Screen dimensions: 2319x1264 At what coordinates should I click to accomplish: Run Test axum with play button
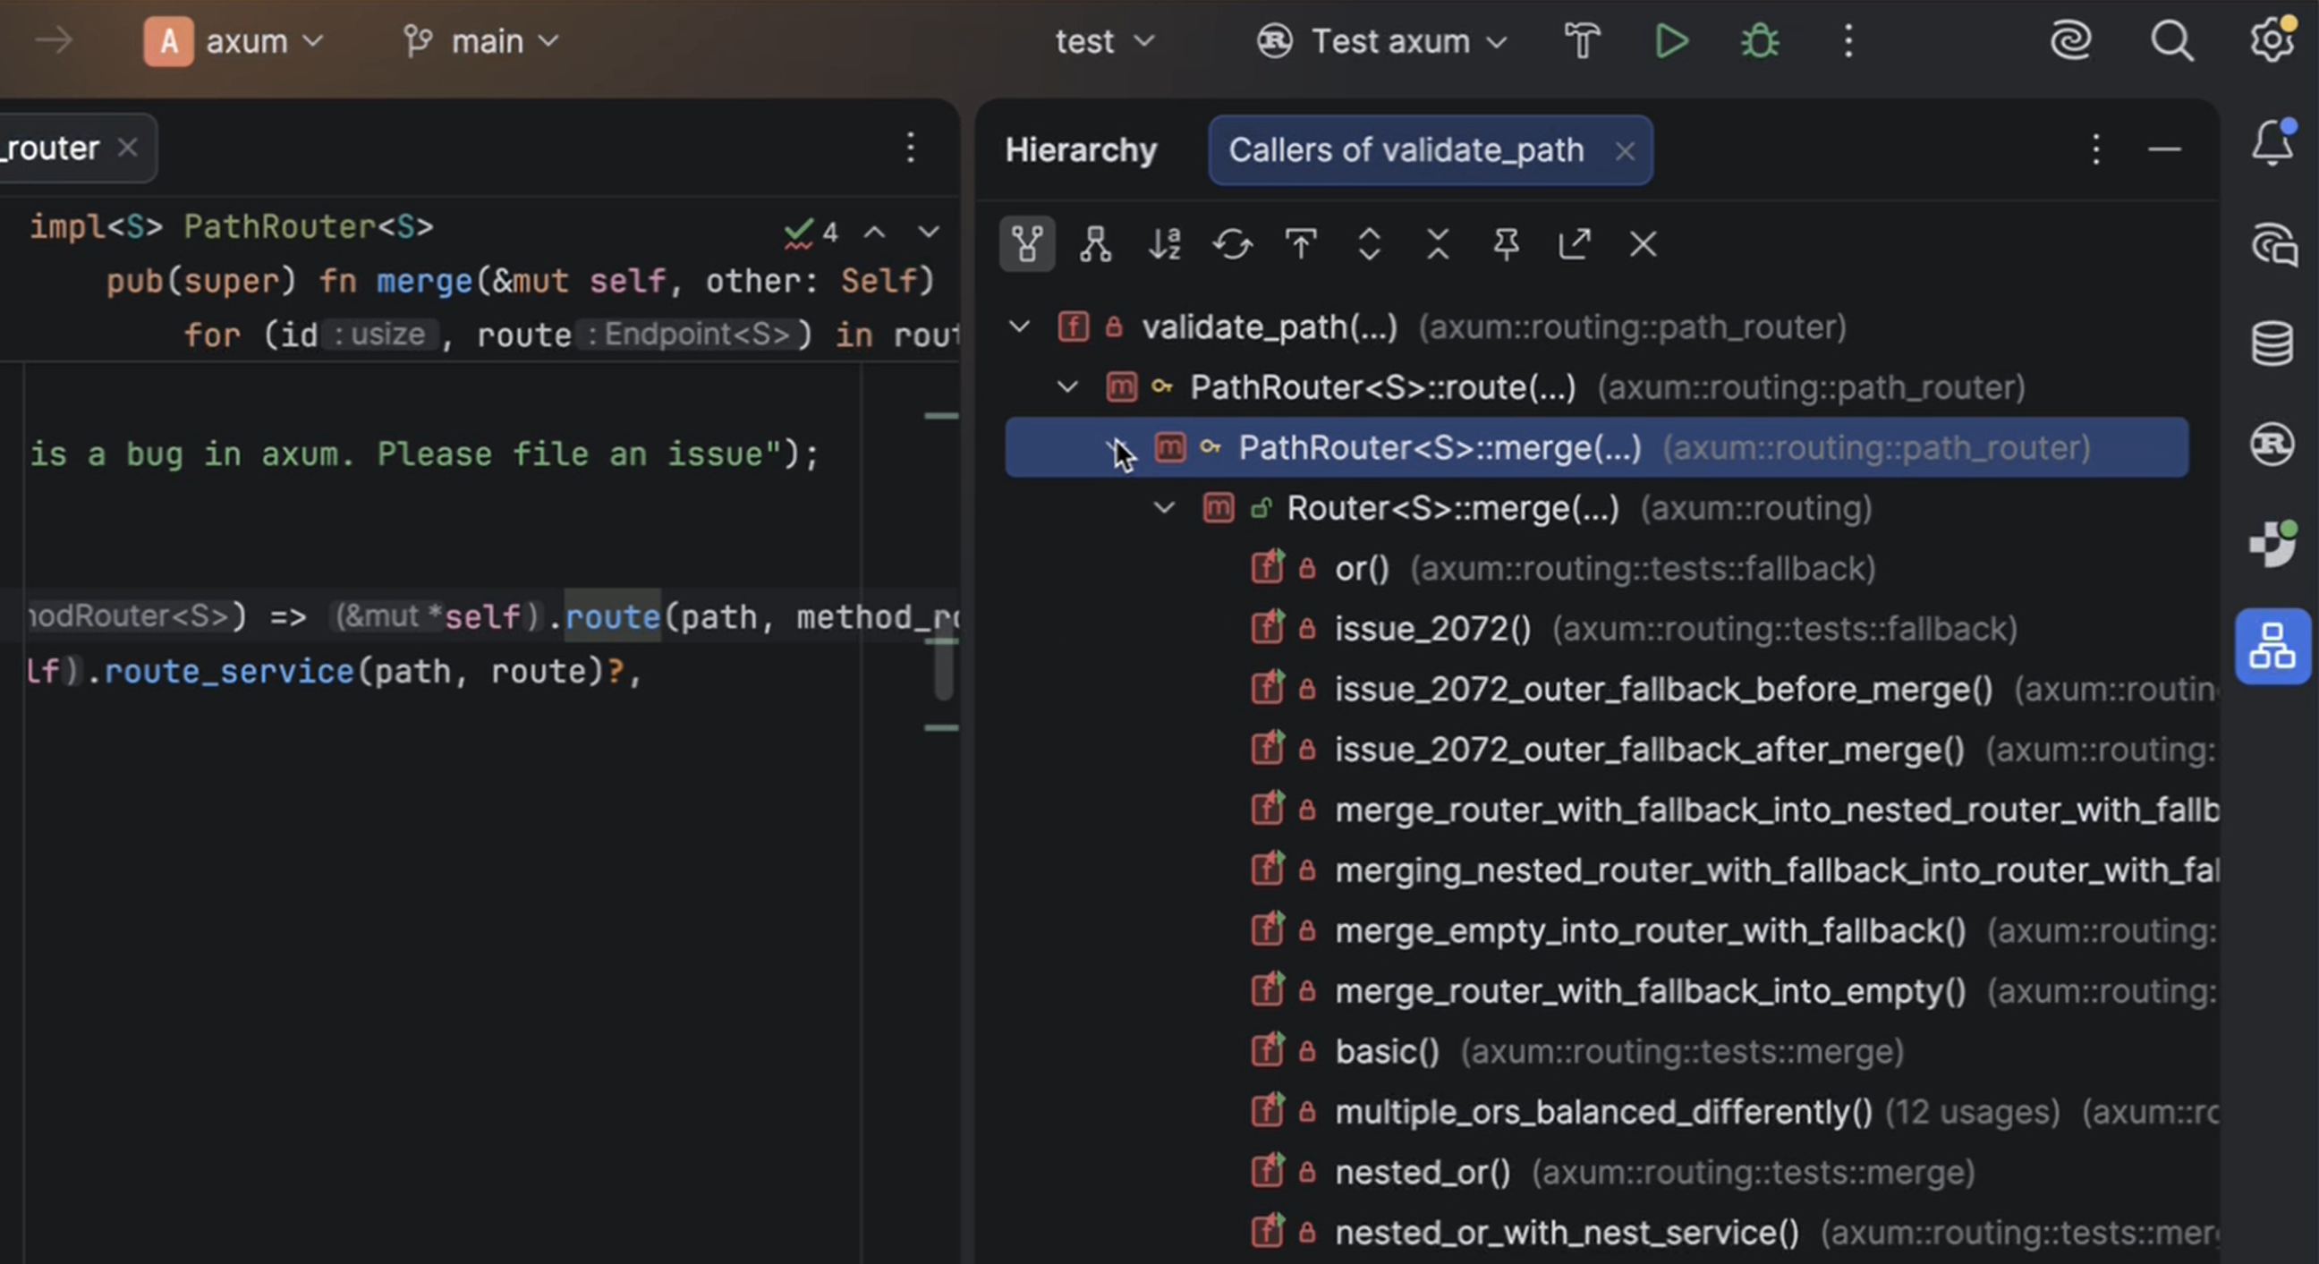1671,41
